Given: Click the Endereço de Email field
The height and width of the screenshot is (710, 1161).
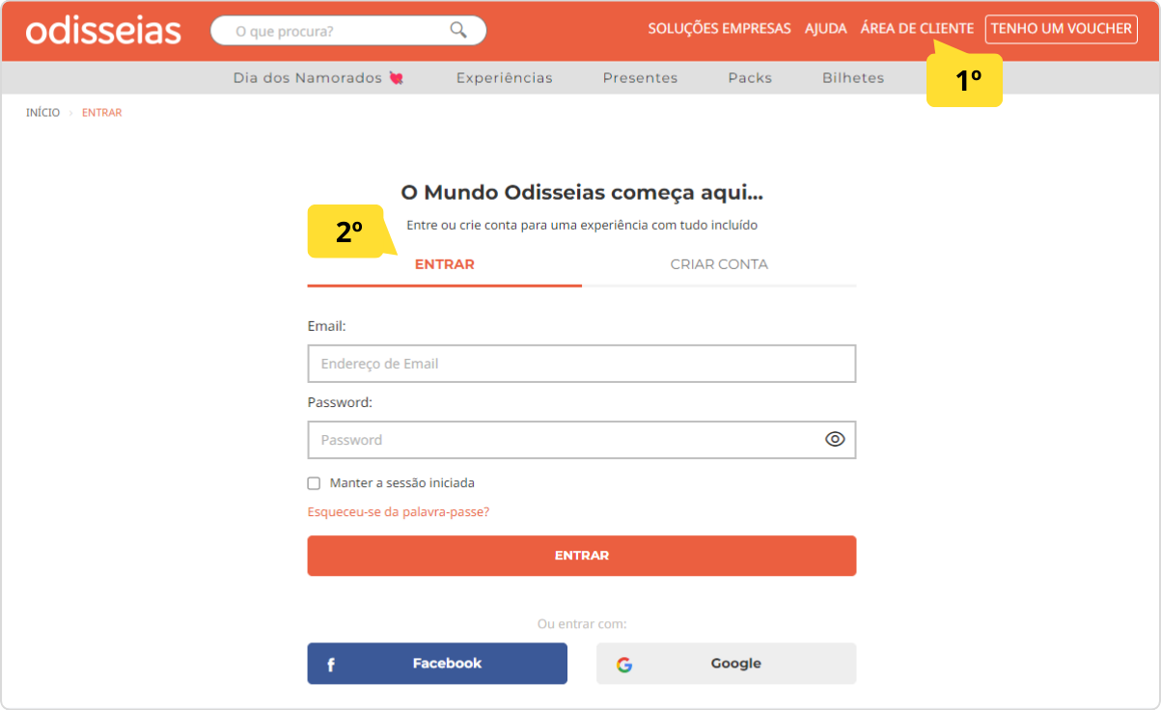Looking at the screenshot, I should tap(582, 364).
